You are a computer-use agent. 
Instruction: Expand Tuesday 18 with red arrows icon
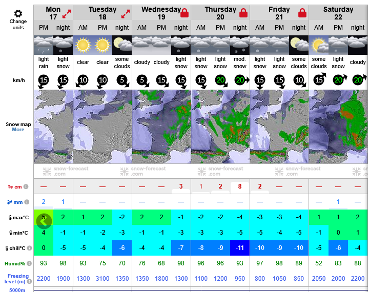(x=126, y=14)
